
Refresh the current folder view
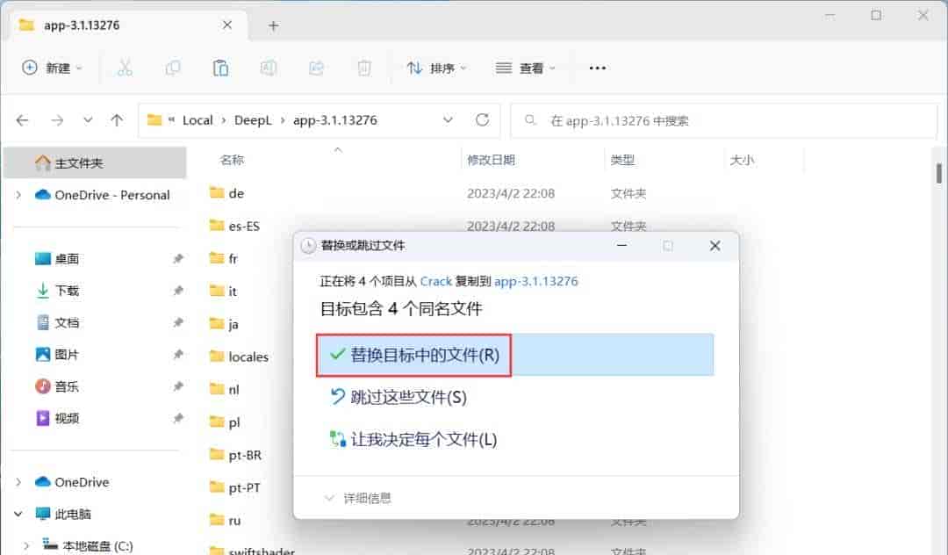click(x=482, y=119)
